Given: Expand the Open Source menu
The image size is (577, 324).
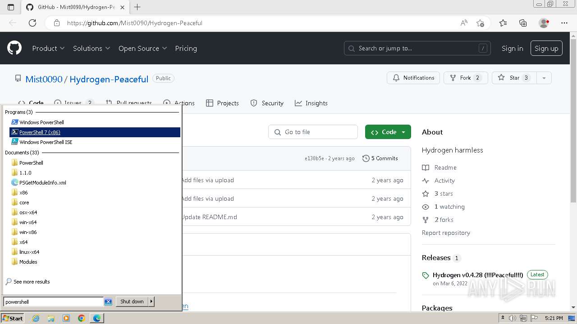Looking at the screenshot, I should pos(142,48).
